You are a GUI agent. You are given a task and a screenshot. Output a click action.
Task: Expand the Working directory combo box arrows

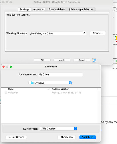[x=84, y=33]
